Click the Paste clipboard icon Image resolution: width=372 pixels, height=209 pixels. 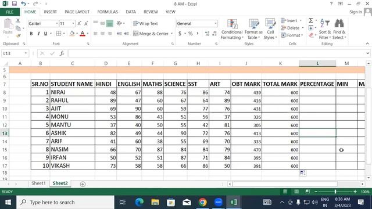(x=8, y=24)
